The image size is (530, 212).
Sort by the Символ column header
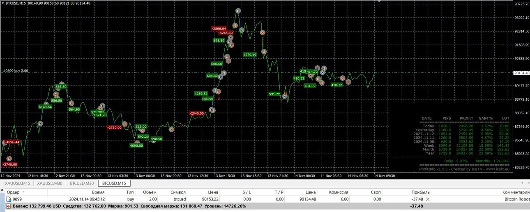[178, 192]
